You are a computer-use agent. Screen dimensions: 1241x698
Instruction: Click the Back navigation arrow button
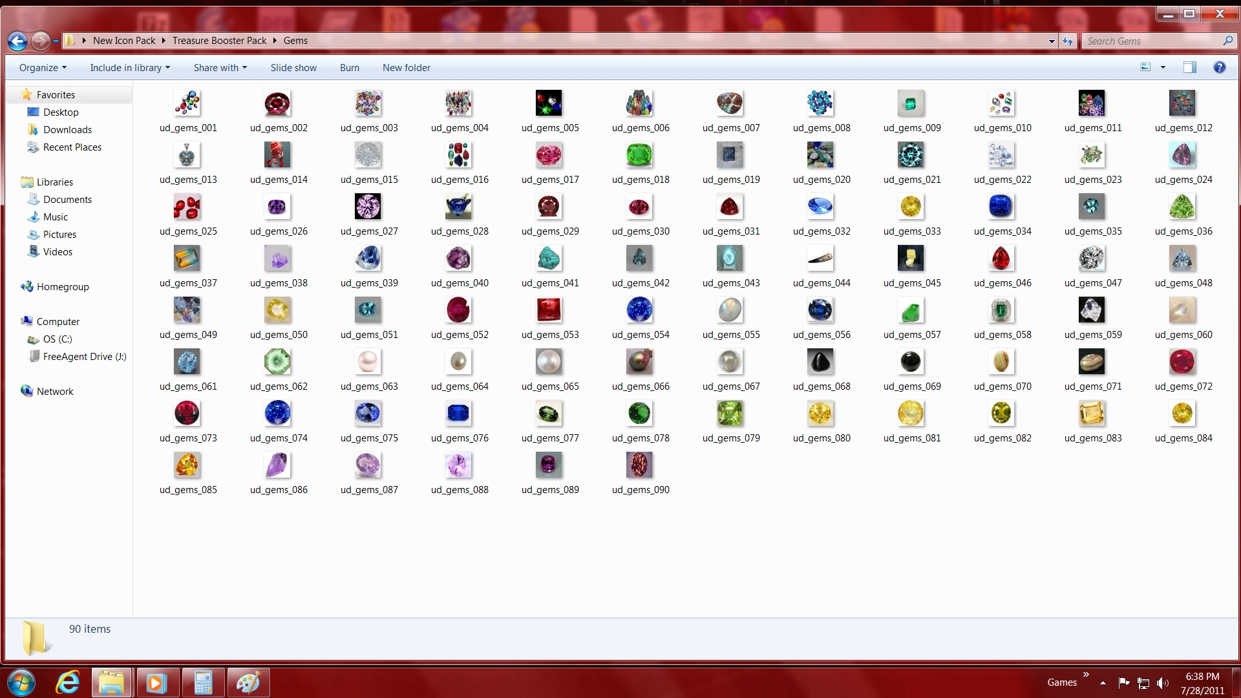(x=17, y=41)
